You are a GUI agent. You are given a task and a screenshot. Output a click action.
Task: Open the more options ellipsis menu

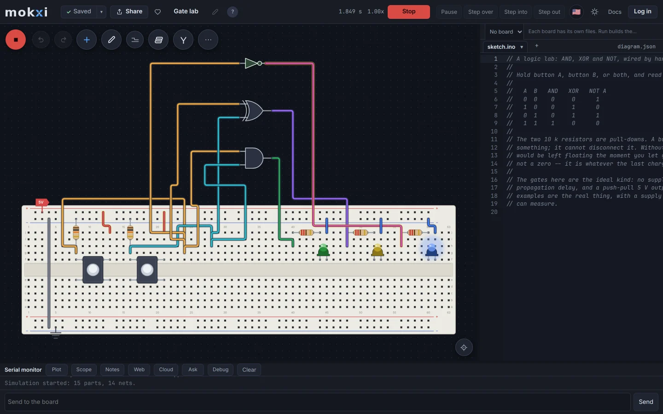[x=208, y=40]
